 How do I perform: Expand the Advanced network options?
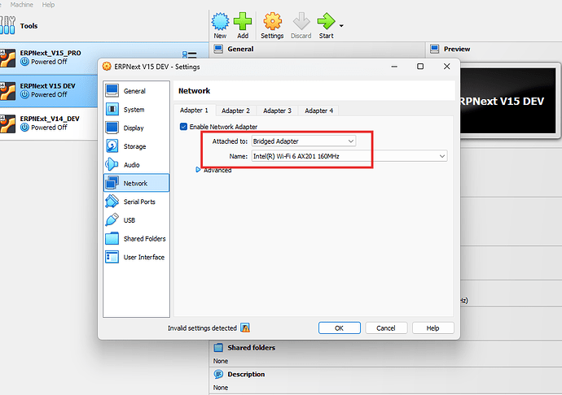click(x=198, y=170)
